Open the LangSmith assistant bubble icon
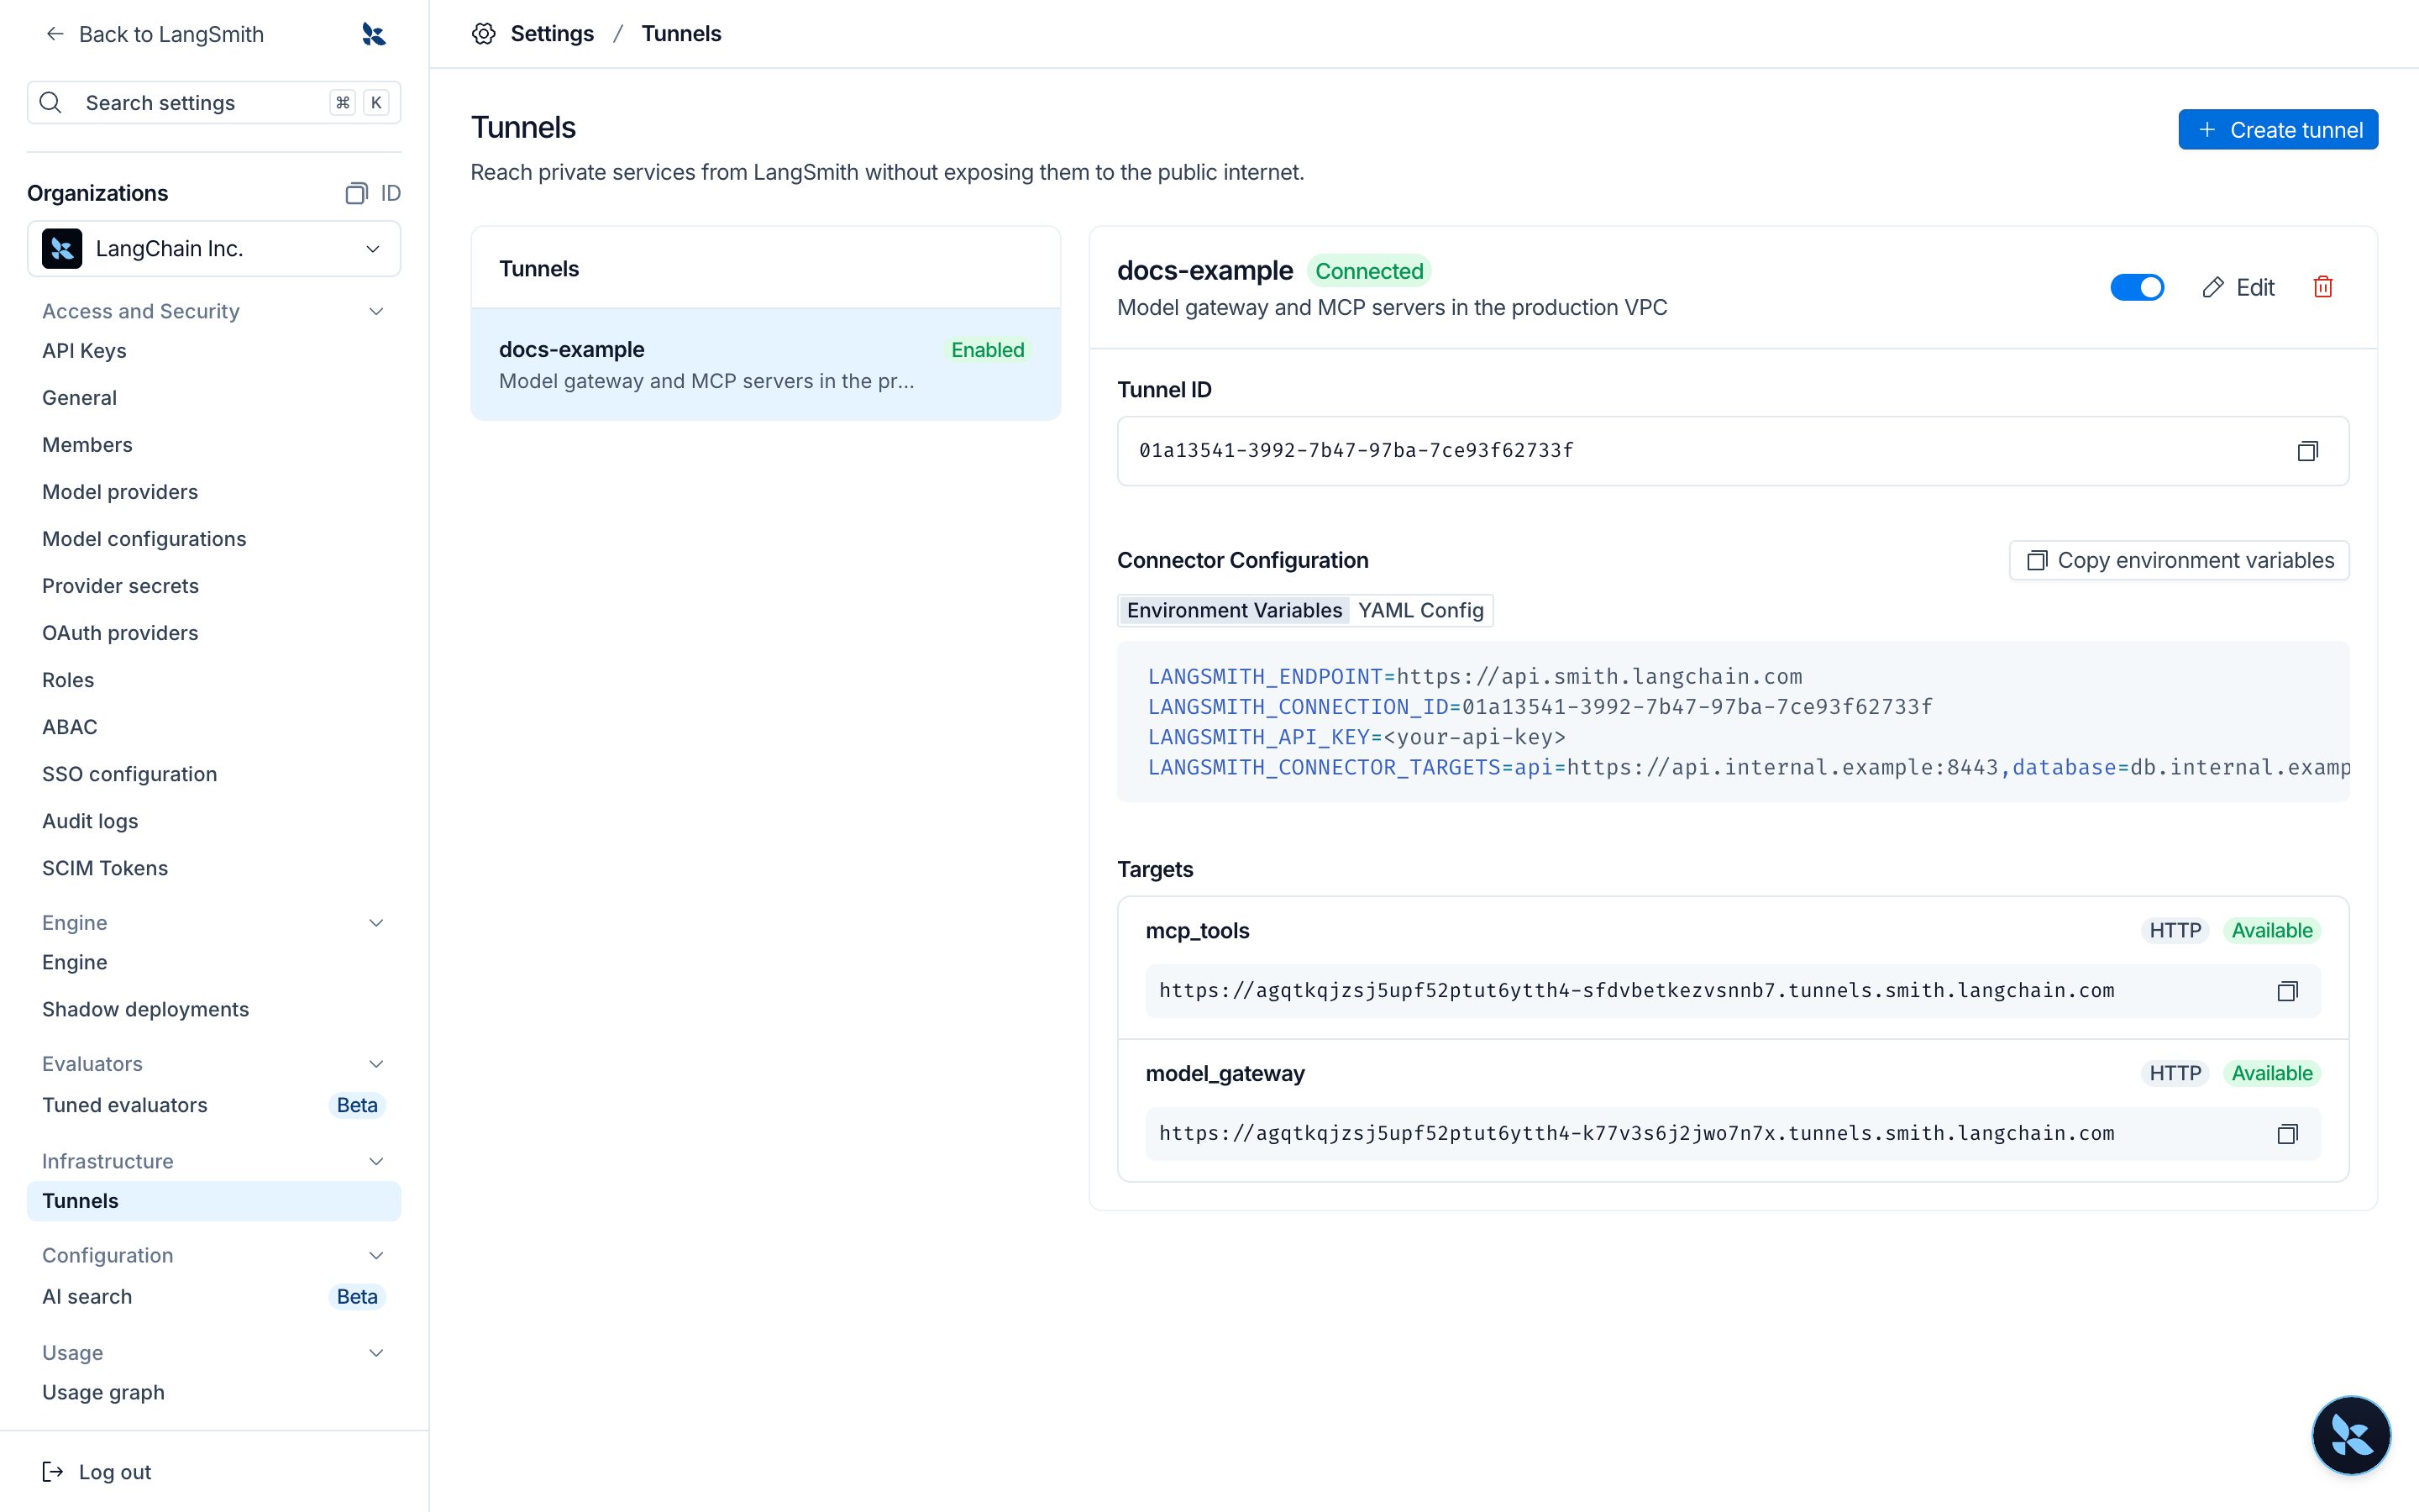The width and height of the screenshot is (2419, 1512). pyautogui.click(x=2351, y=1435)
